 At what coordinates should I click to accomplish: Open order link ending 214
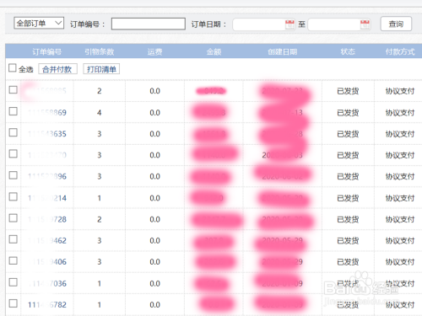click(x=47, y=198)
